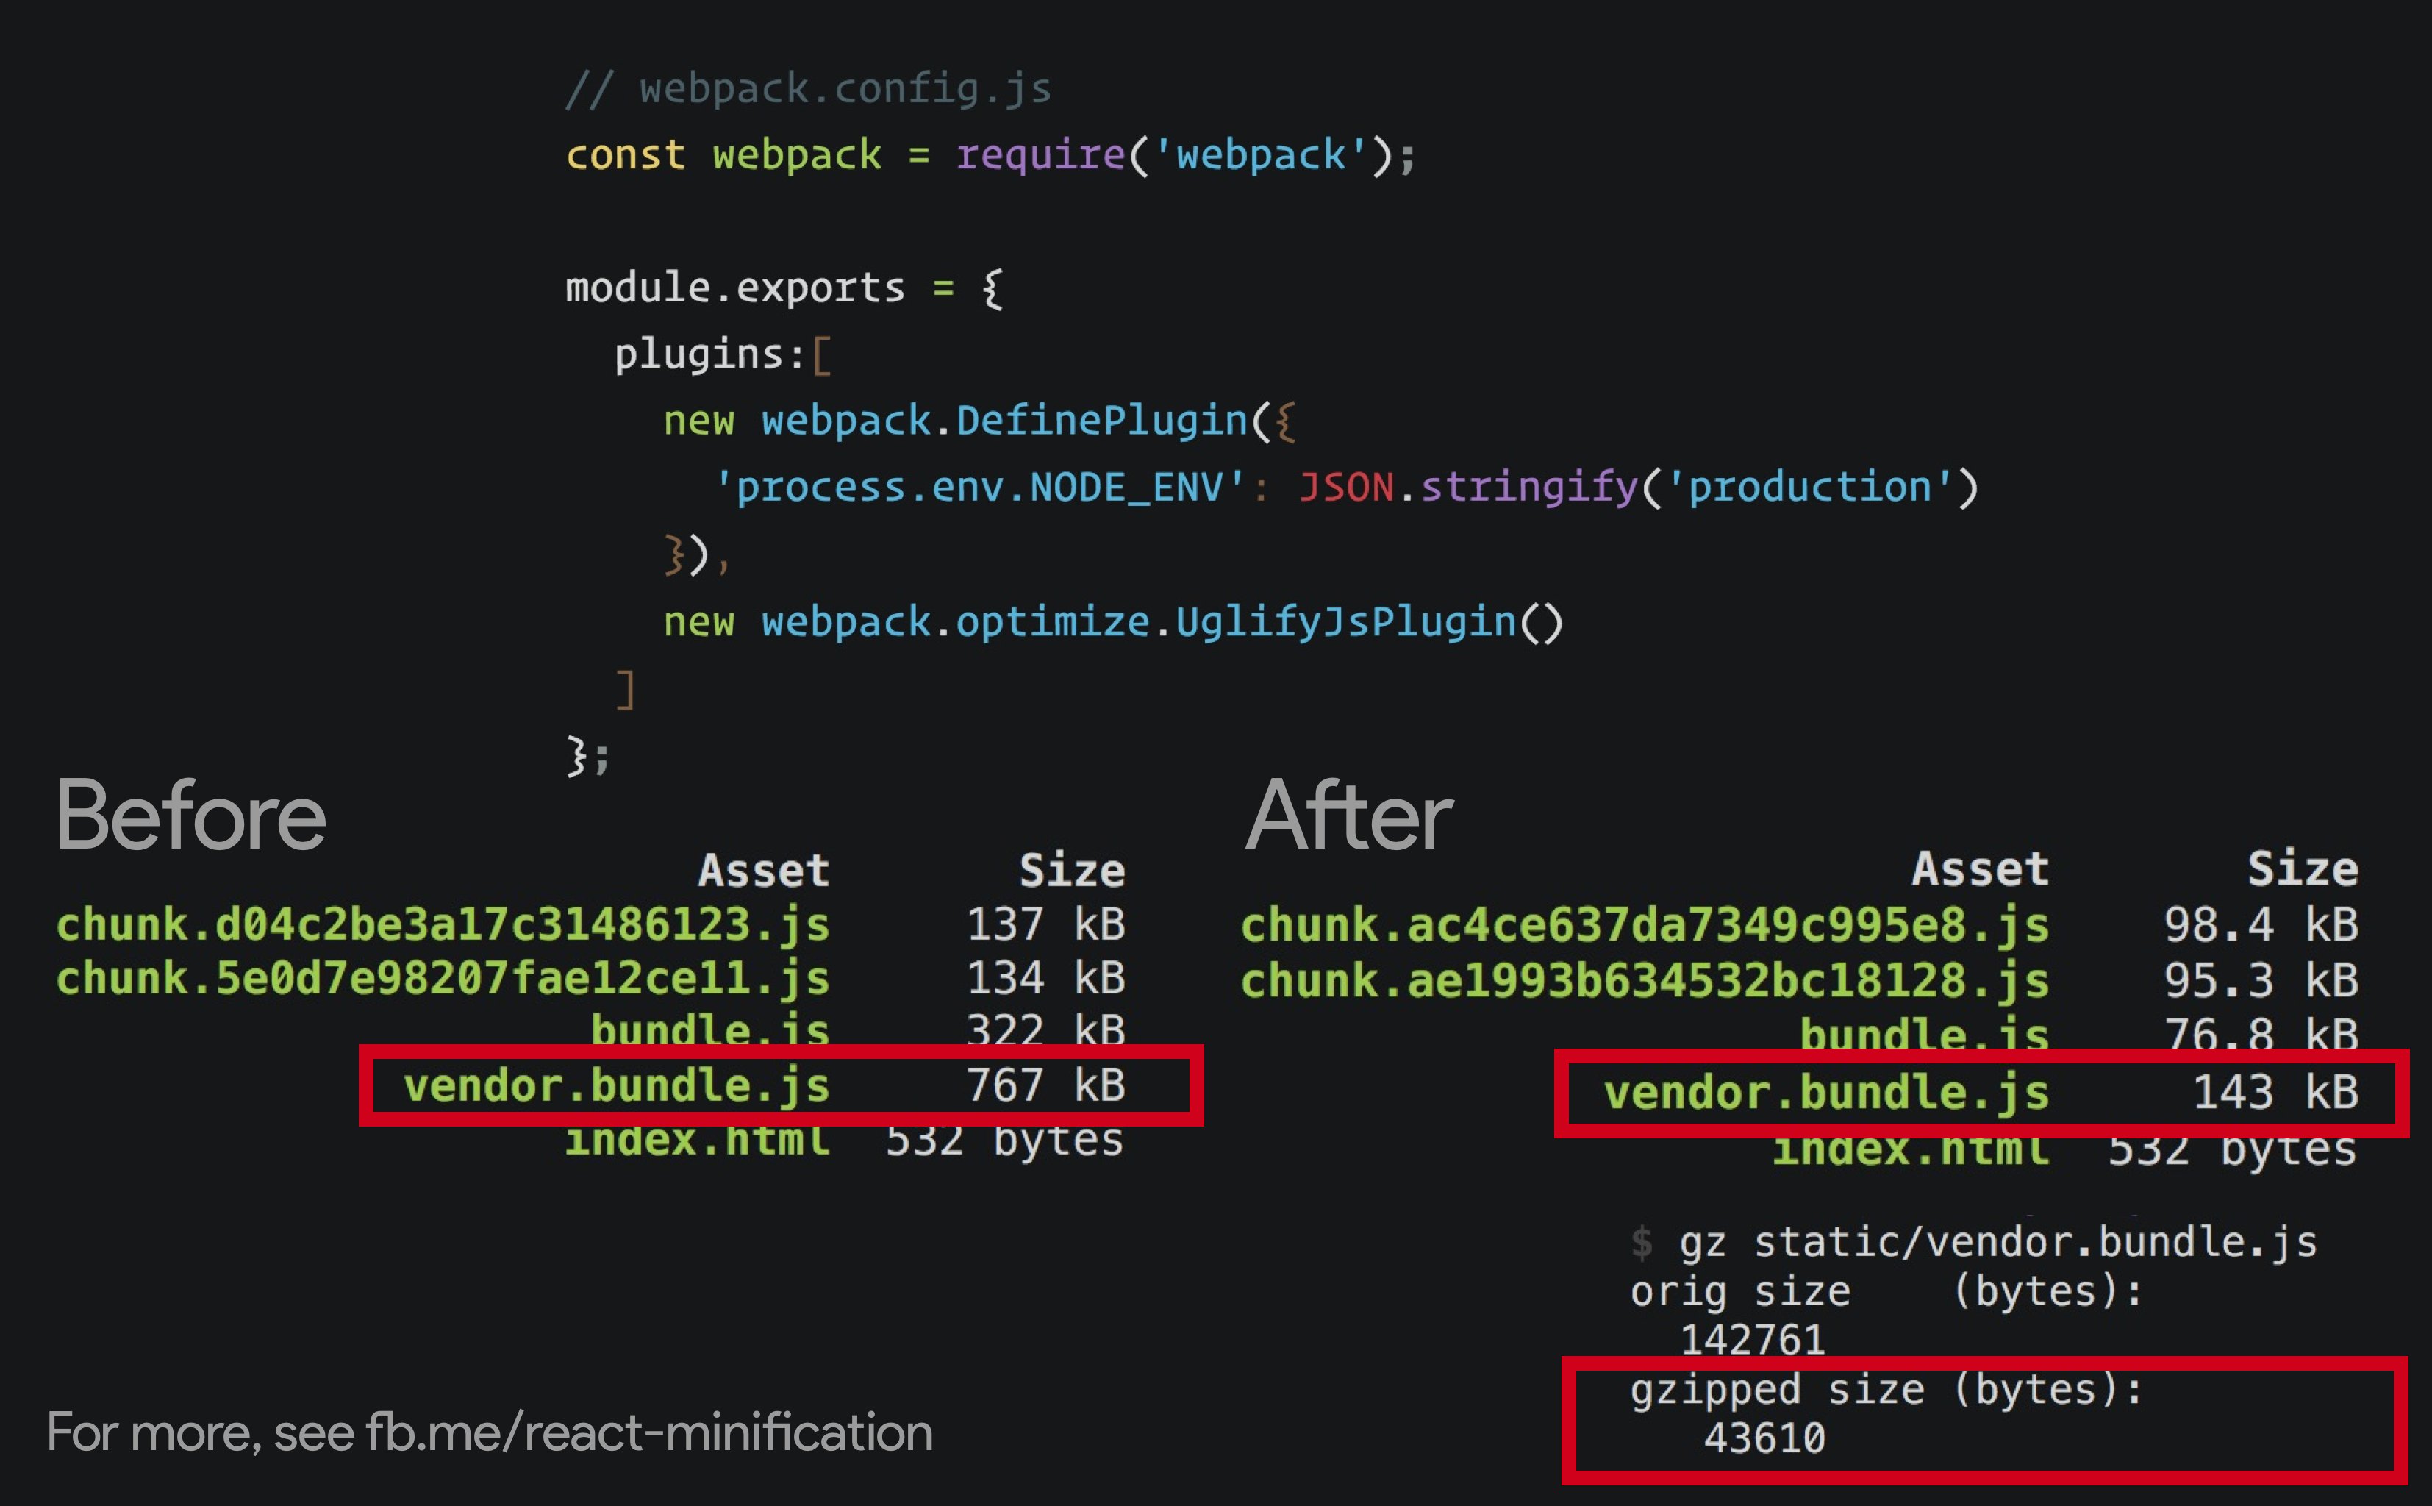This screenshot has height=1506, width=2432.
Task: Click the 143 kB size value
Action: point(2275,1093)
